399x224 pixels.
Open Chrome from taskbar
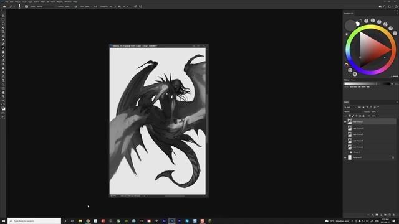tap(88, 221)
